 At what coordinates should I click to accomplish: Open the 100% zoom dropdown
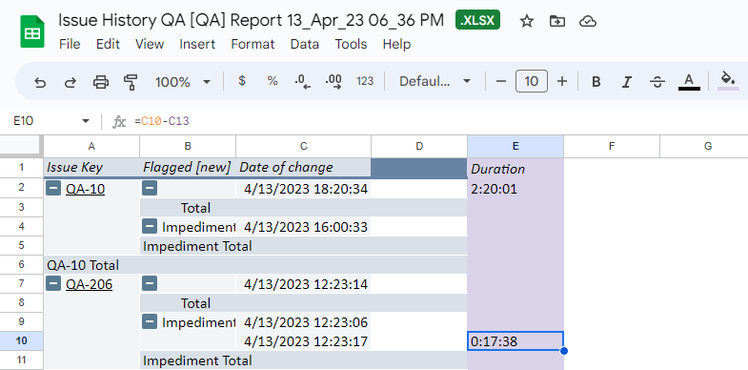point(183,82)
